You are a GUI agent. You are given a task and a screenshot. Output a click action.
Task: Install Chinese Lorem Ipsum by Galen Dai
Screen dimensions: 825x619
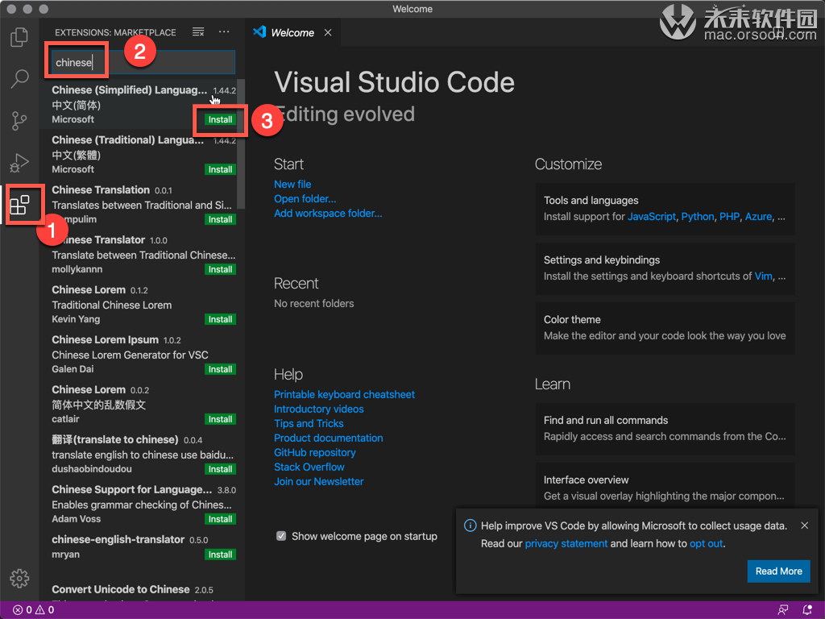tap(220, 369)
